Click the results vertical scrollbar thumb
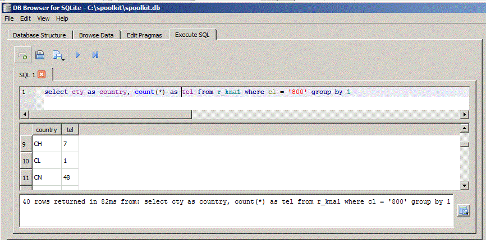The image size is (486, 240). [464, 144]
